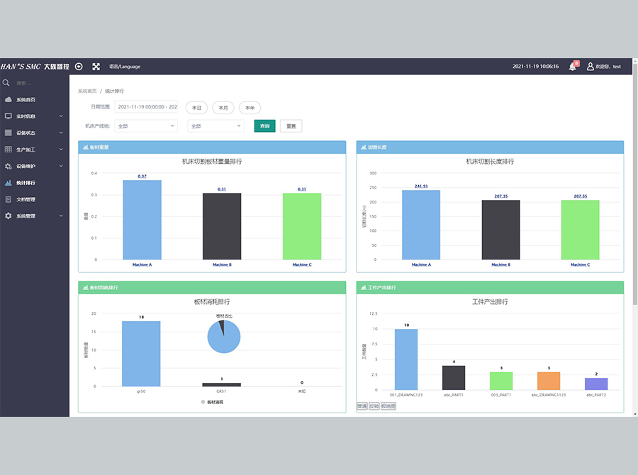The width and height of the screenshot is (638, 475).
Task: Expand the 设备状态 menu item
Action: [x=34, y=133]
